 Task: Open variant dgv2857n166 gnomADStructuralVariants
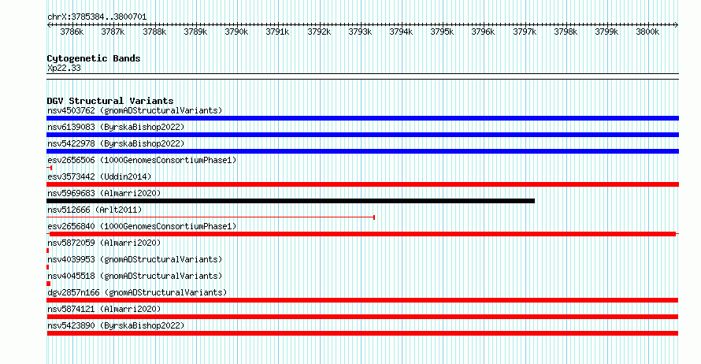(137, 292)
